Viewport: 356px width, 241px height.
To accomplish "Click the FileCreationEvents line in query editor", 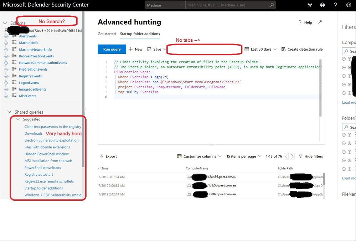I will pyautogui.click(x=132, y=72).
